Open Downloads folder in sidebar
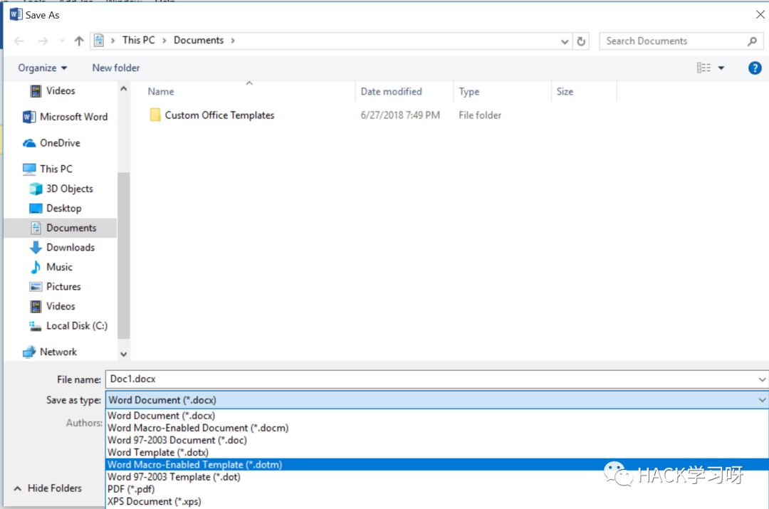 pos(70,248)
